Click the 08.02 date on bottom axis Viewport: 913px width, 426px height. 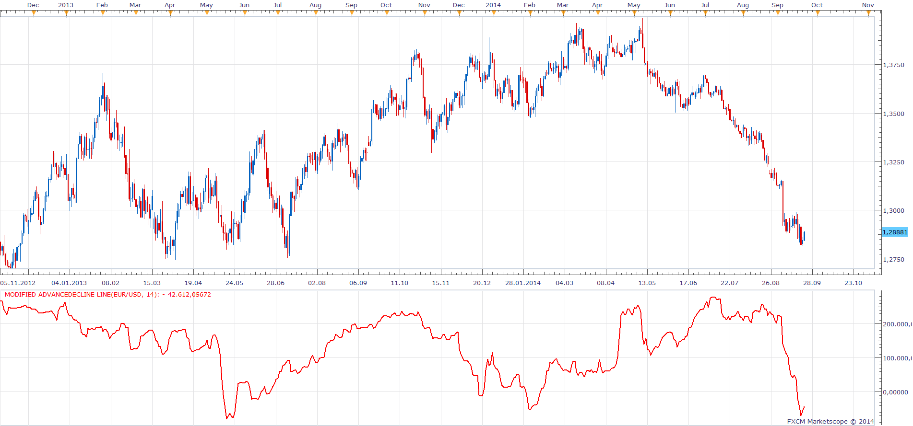click(111, 283)
